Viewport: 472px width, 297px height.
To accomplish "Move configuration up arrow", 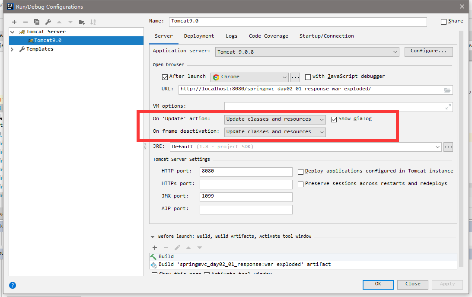I will coord(59,22).
